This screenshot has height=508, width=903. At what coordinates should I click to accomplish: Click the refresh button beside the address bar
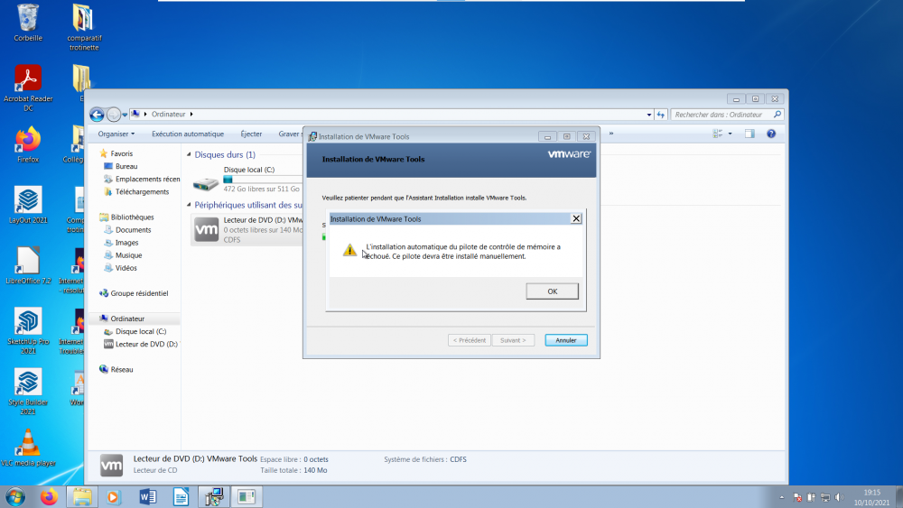point(661,115)
